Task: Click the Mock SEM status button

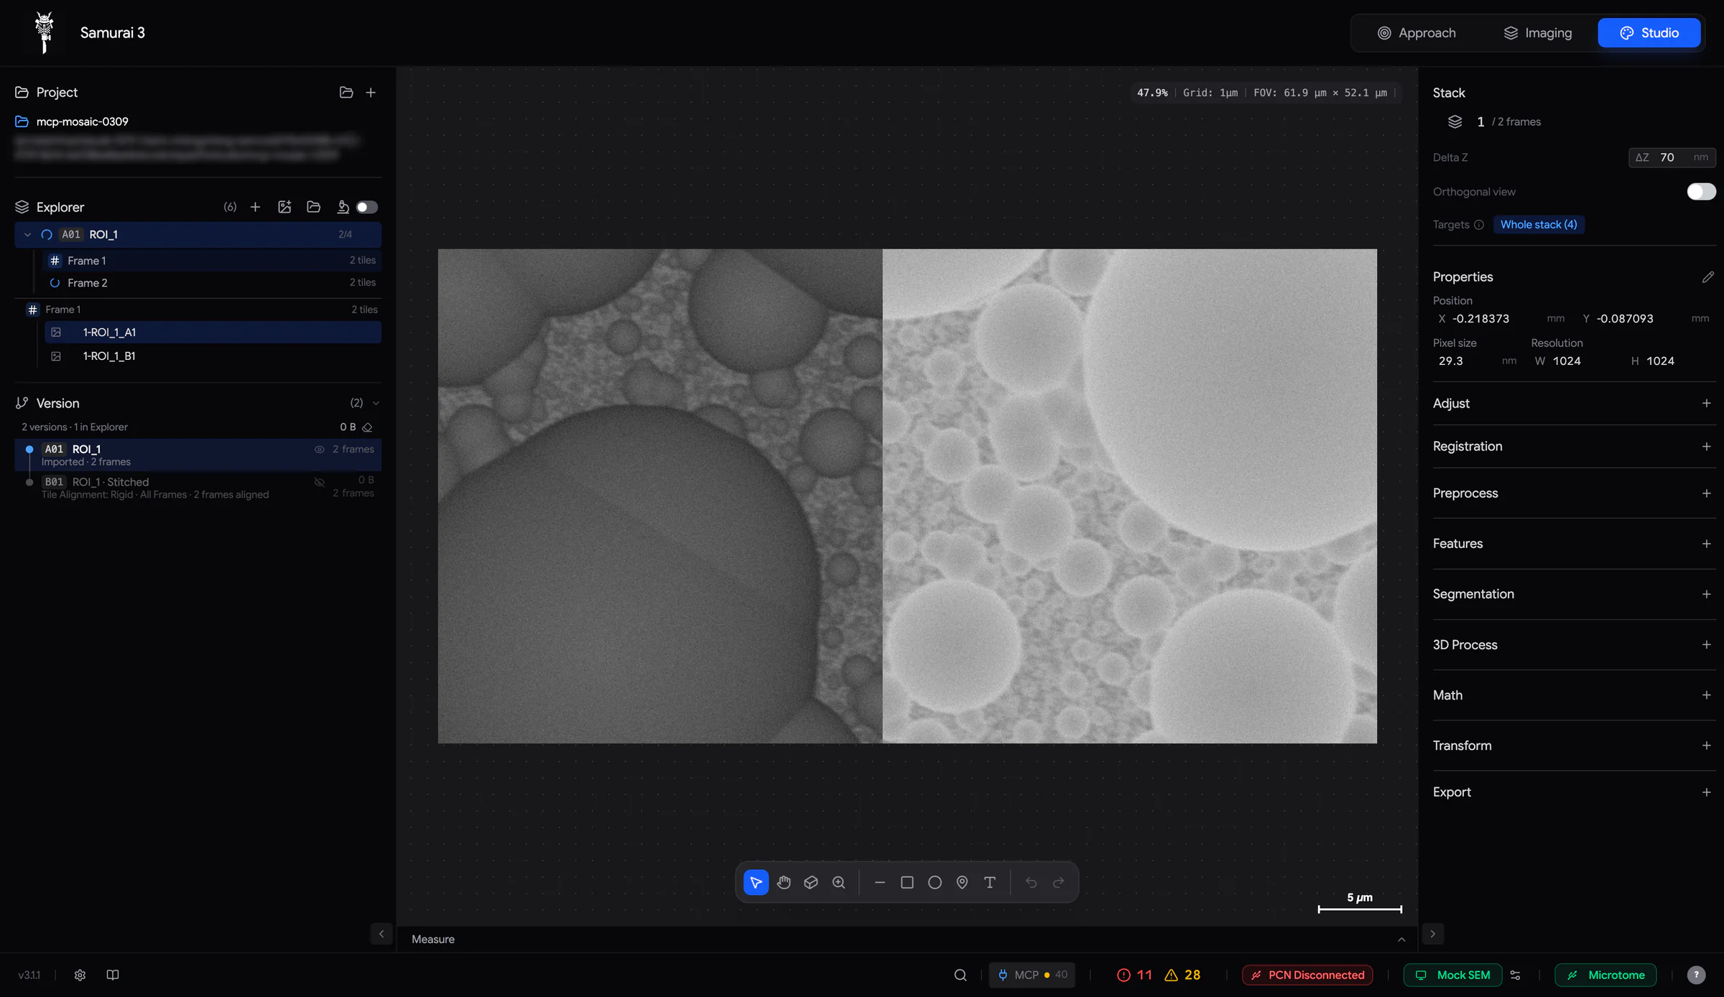Action: (x=1453, y=975)
